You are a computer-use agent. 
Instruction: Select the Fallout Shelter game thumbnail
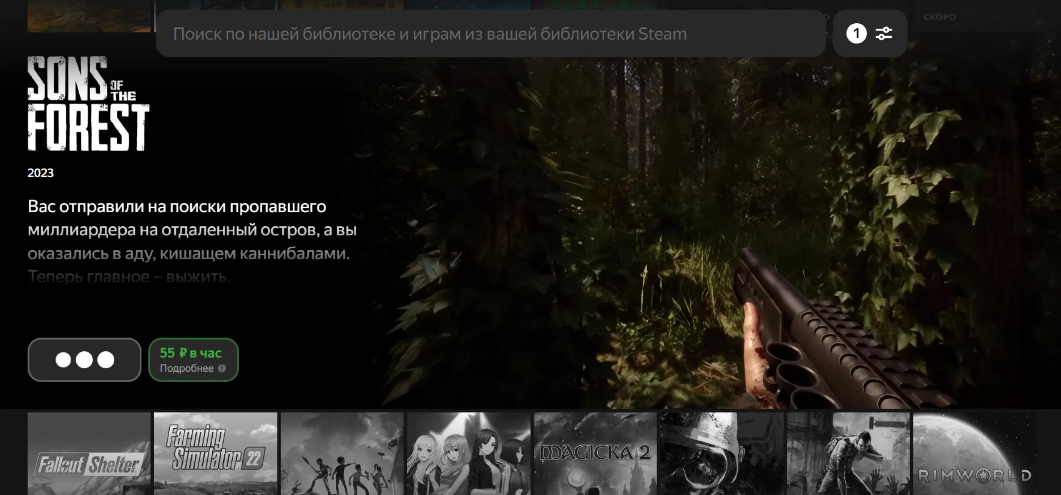click(89, 453)
